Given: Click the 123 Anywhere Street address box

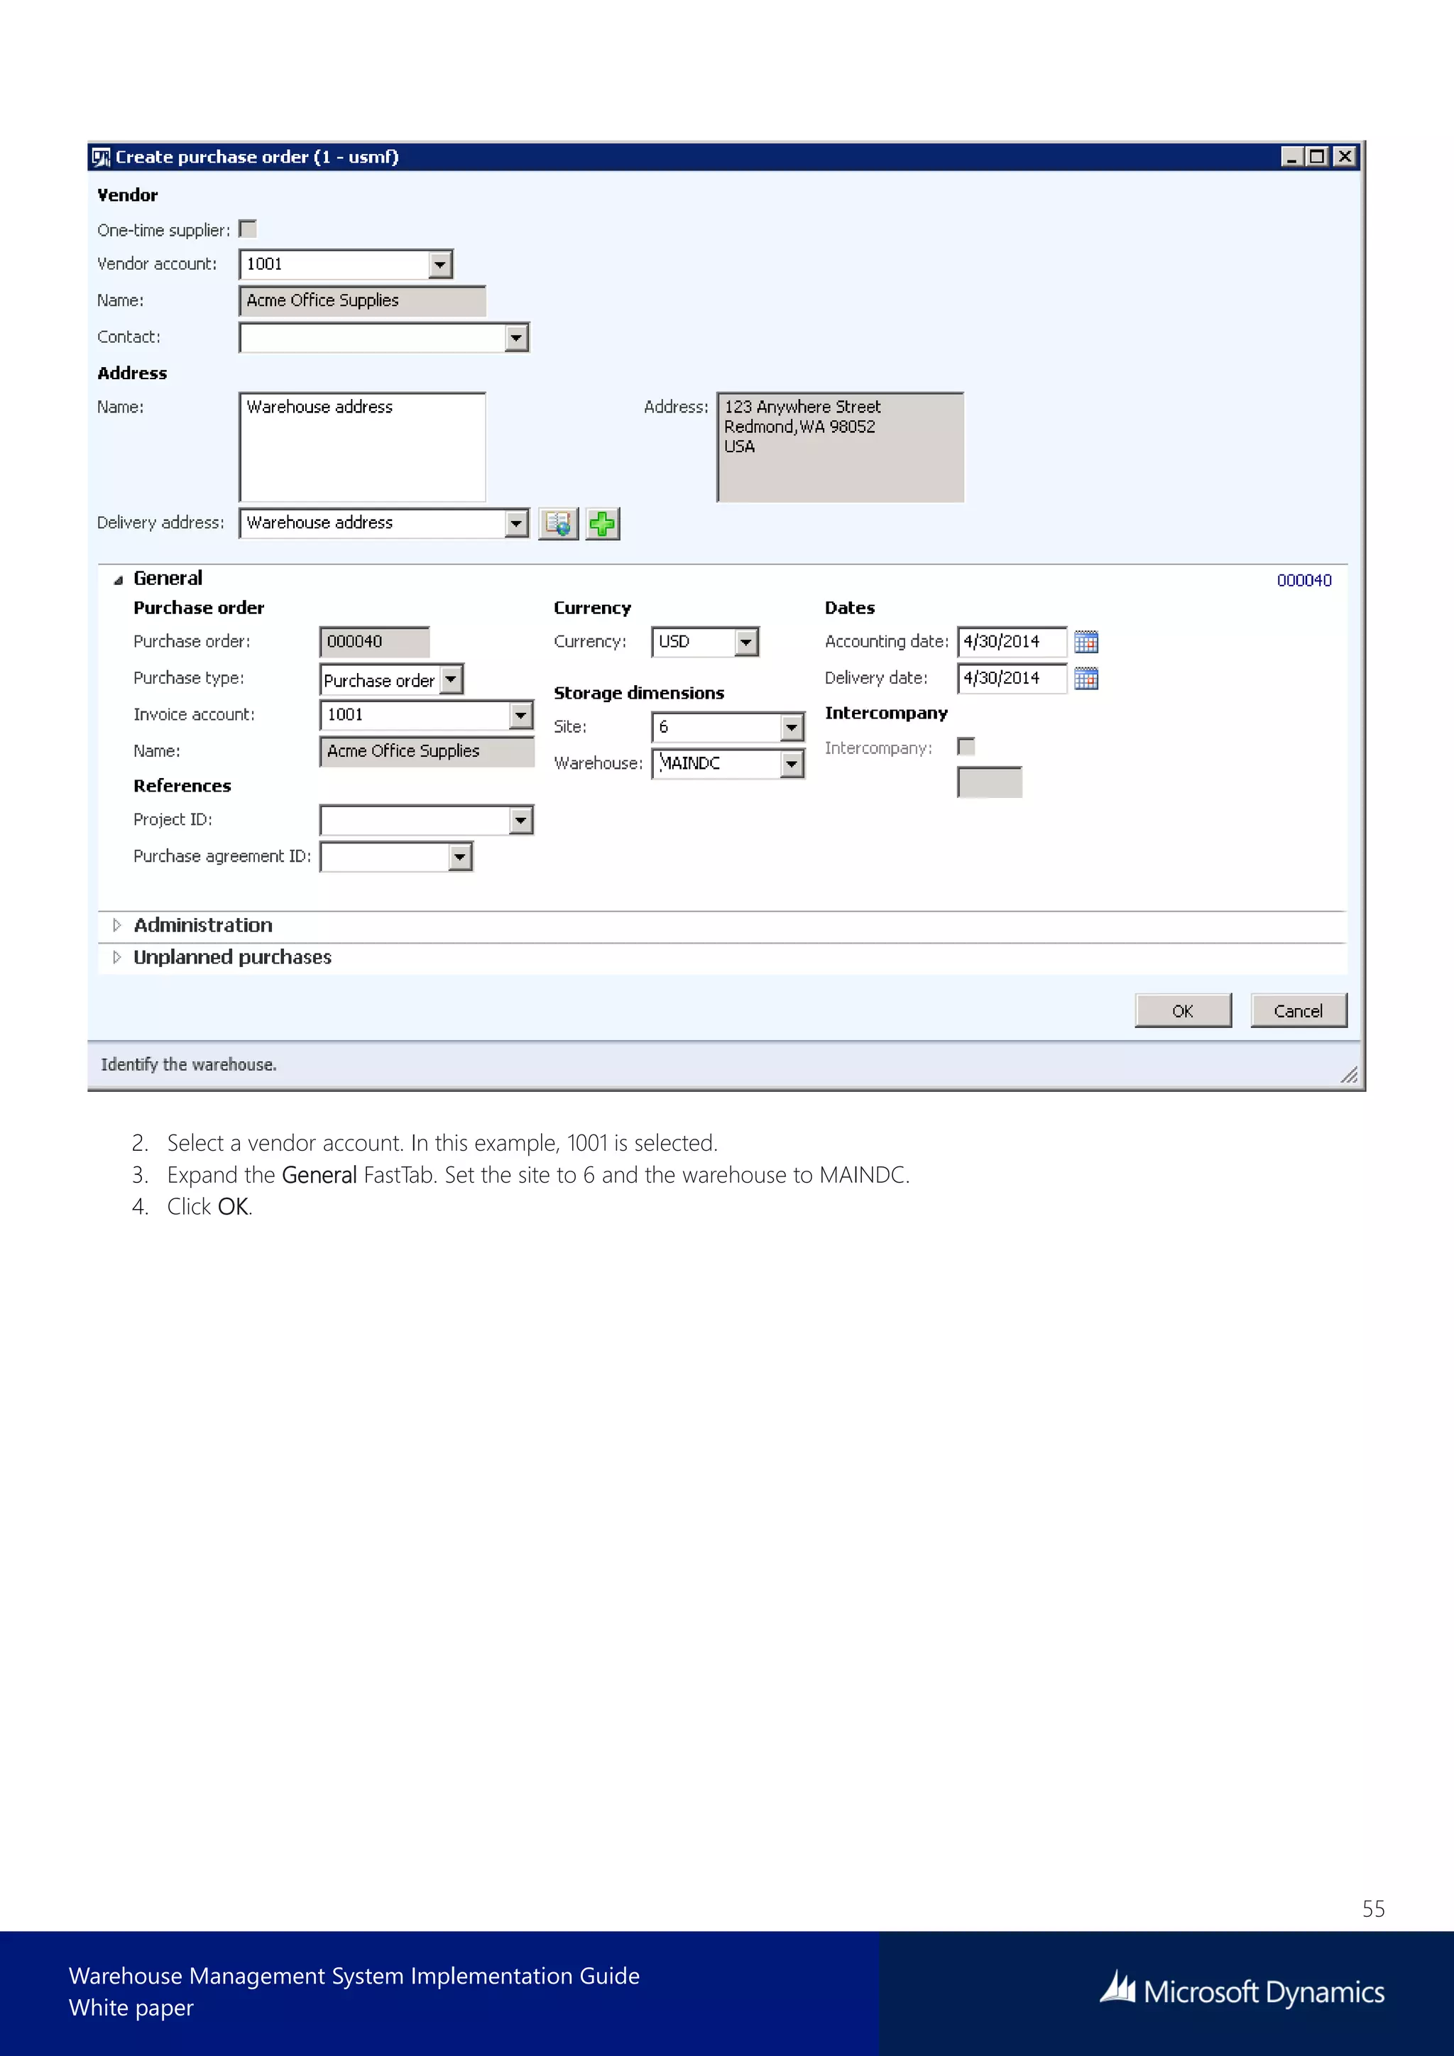Looking at the screenshot, I should pos(840,447).
